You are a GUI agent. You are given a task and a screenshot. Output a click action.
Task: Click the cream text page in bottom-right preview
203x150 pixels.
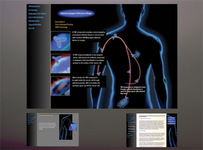[151, 130]
